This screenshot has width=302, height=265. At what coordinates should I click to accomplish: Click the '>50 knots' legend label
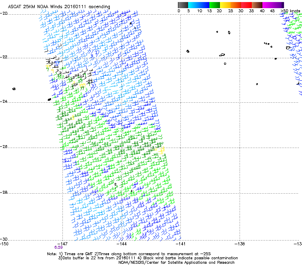coord(290,11)
